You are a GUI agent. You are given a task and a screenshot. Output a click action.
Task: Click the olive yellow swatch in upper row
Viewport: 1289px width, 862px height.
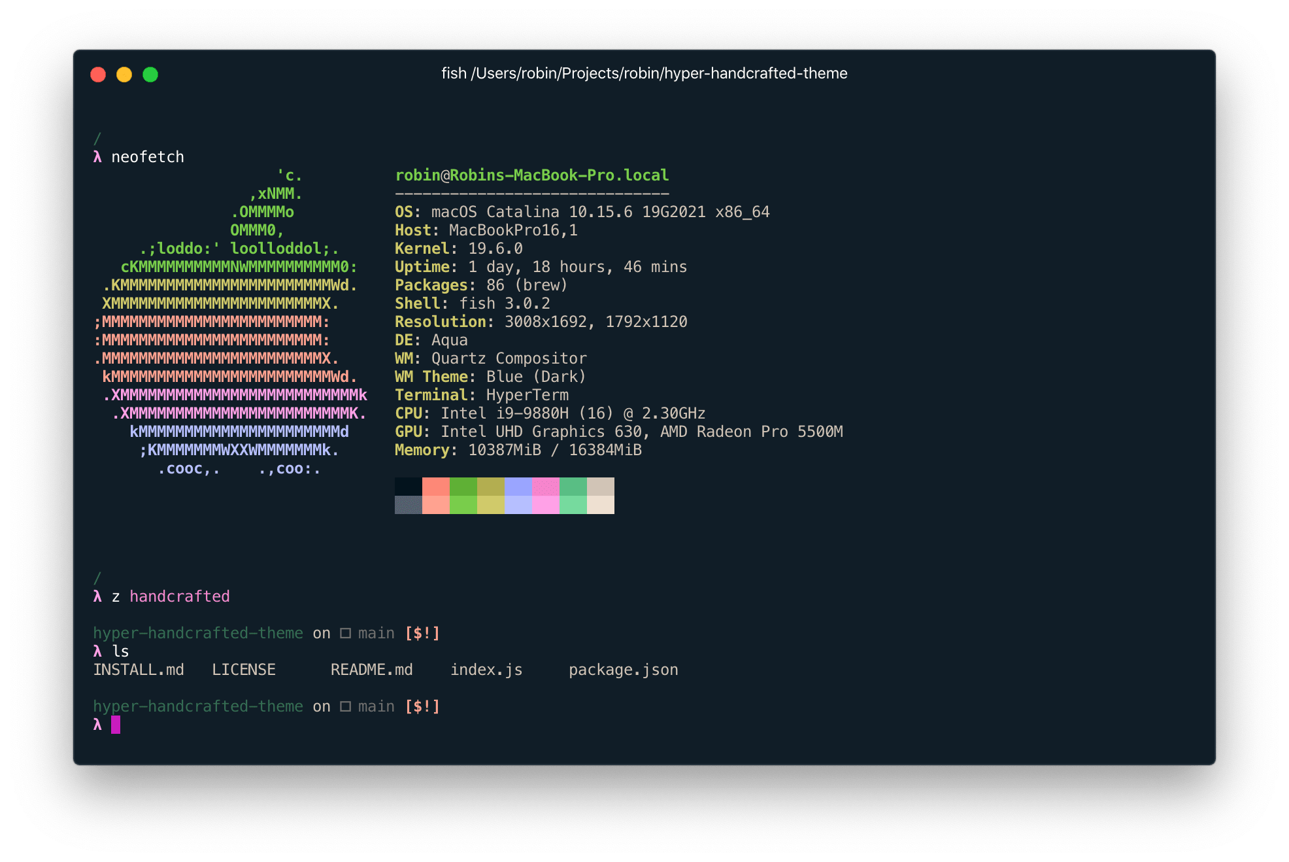[x=491, y=487]
